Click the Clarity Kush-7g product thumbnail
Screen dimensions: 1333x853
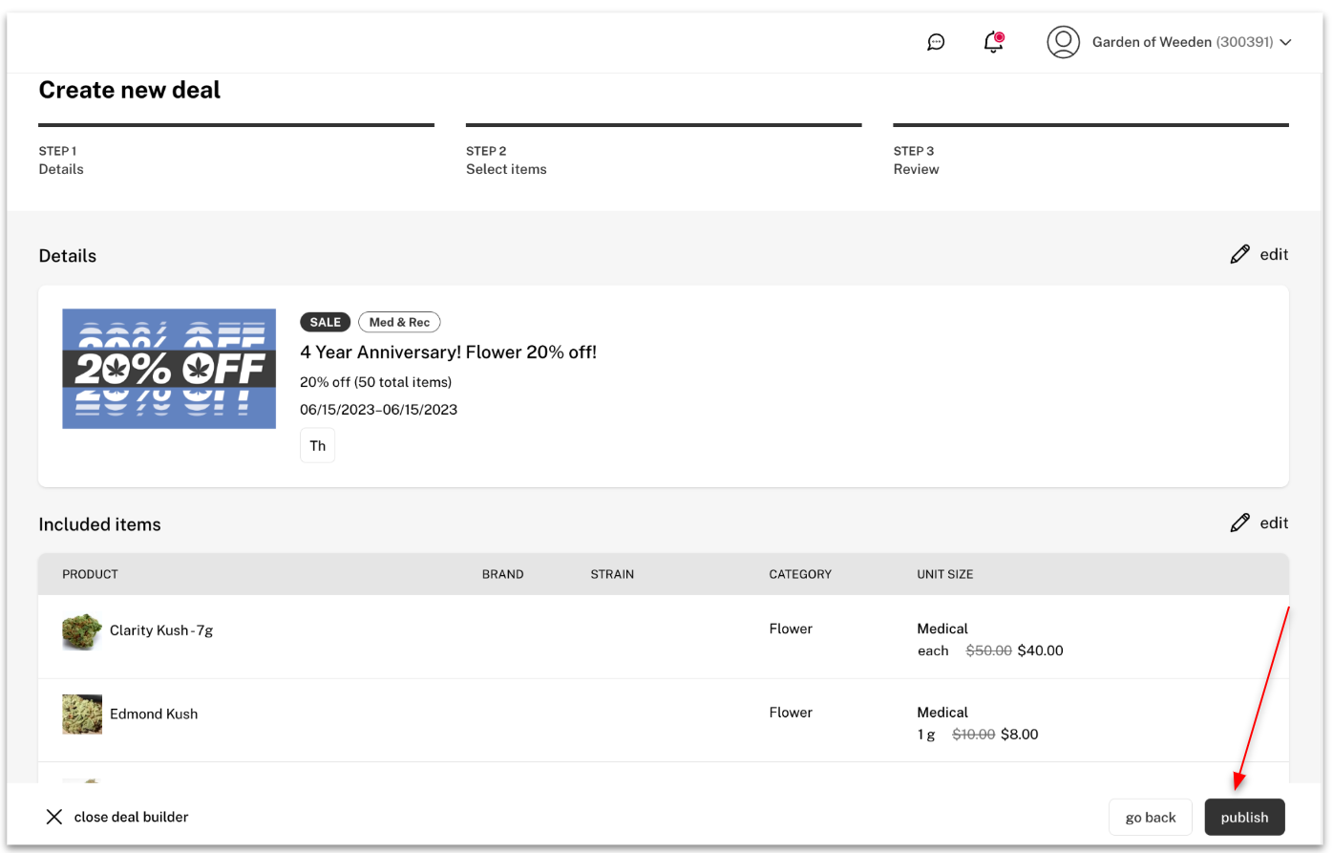coord(82,630)
